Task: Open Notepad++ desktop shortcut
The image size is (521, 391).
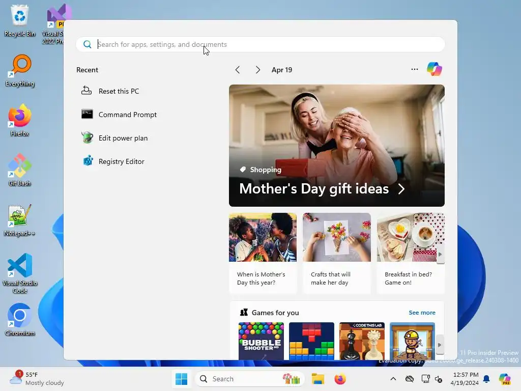Action: [x=20, y=220]
